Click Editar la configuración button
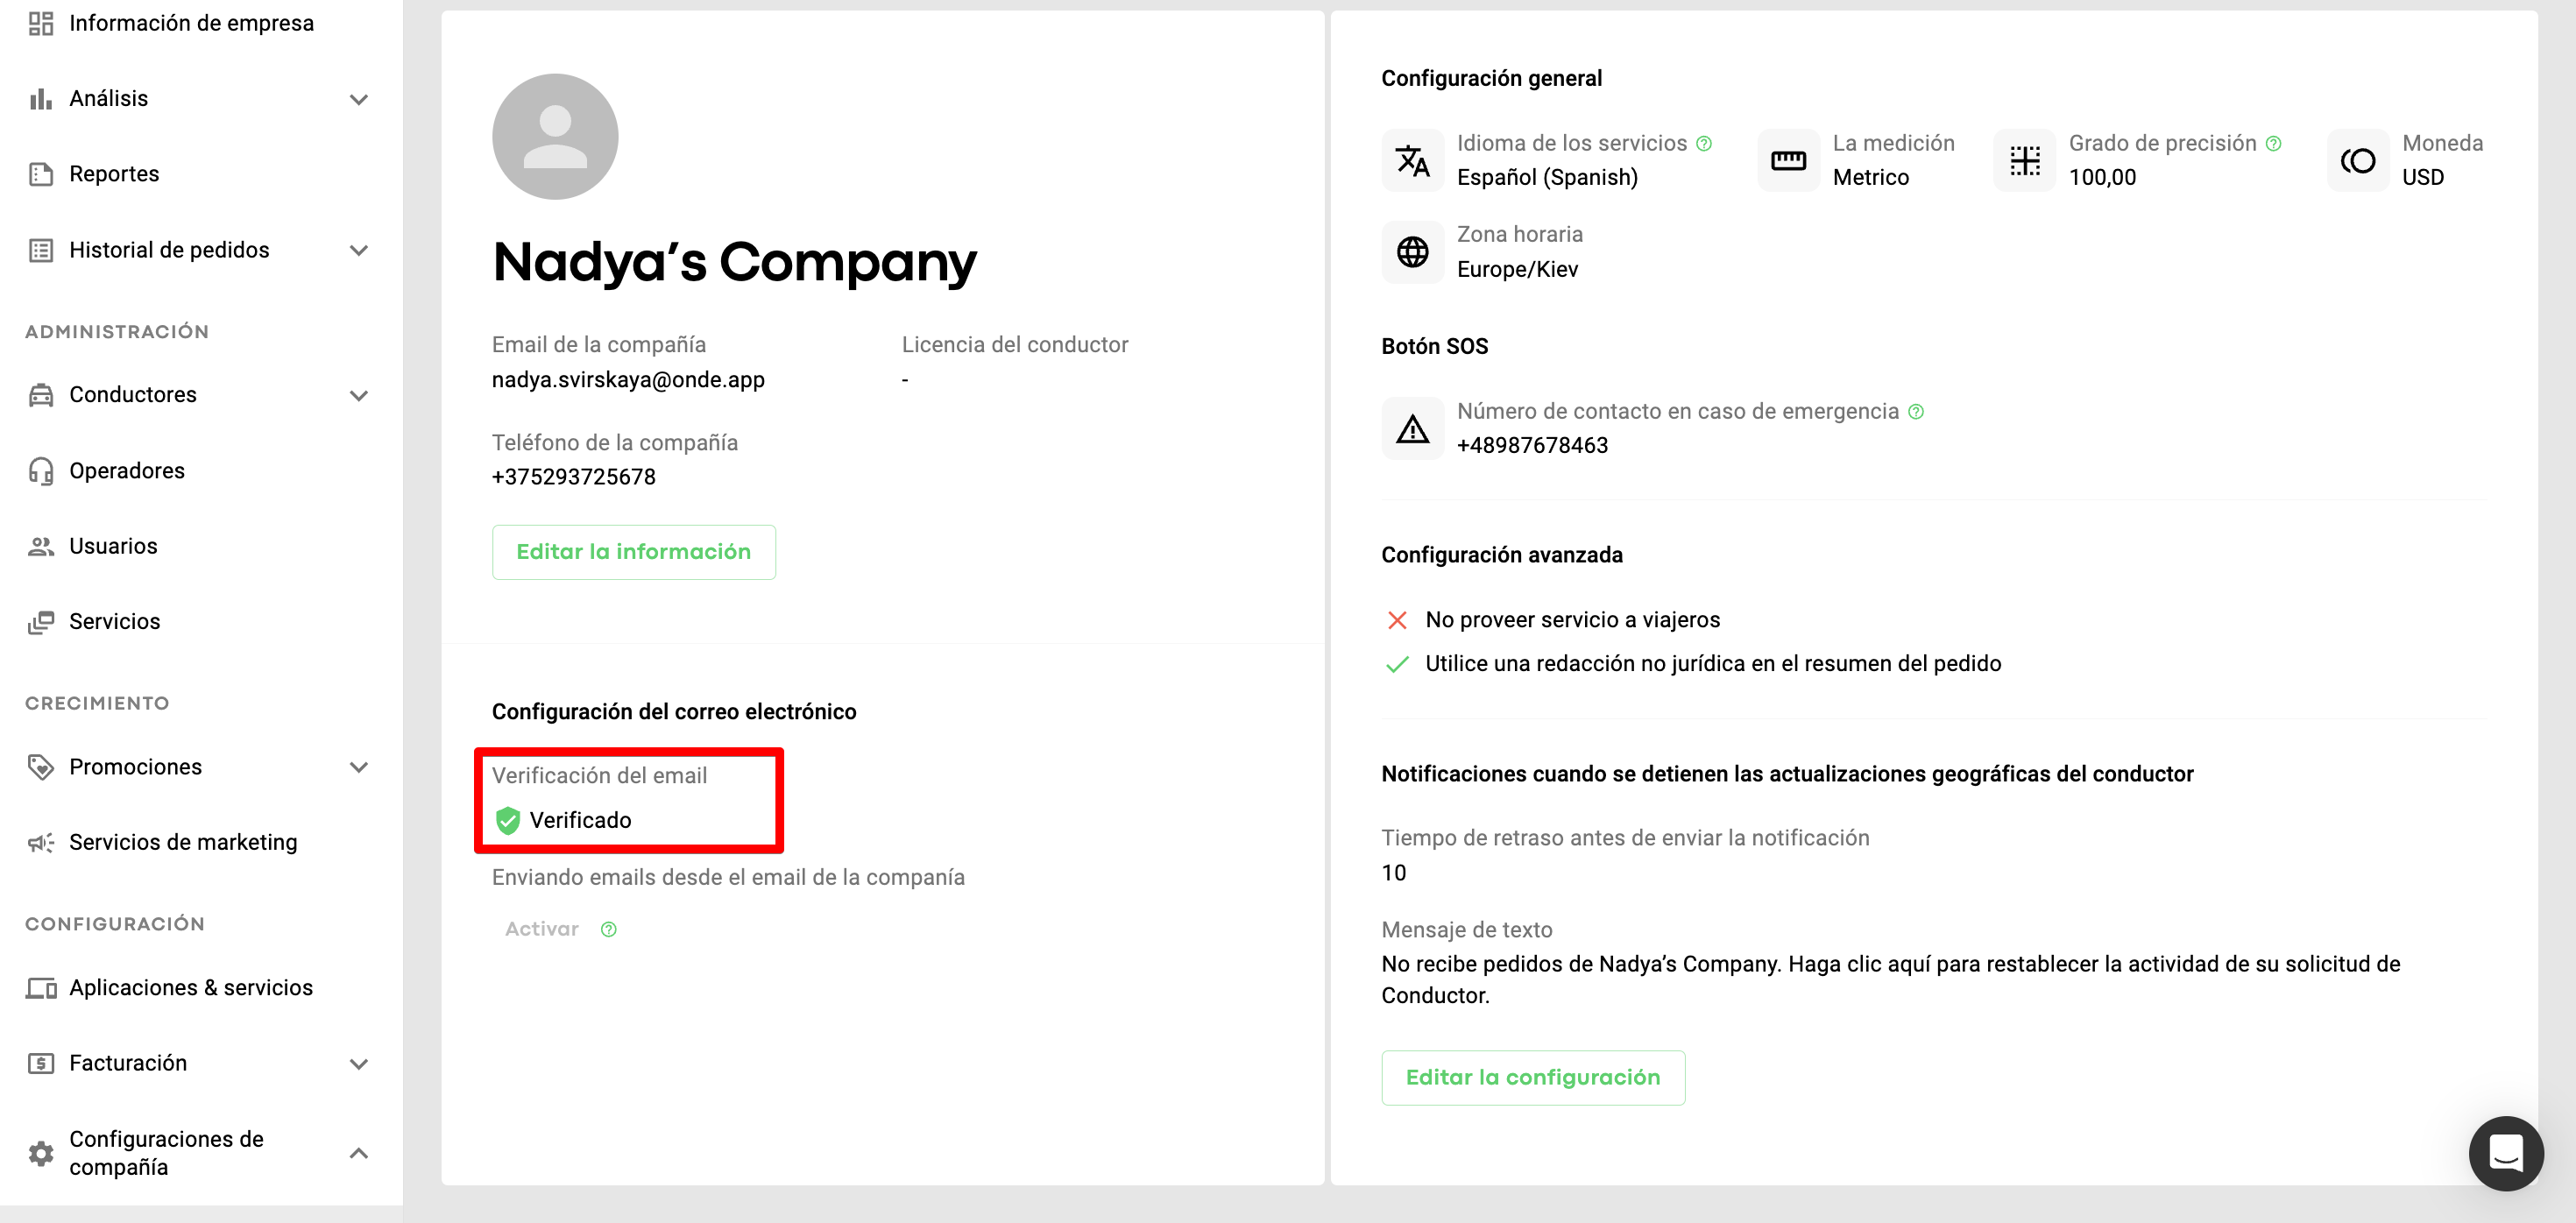Viewport: 2576px width, 1223px height. 1532,1077
